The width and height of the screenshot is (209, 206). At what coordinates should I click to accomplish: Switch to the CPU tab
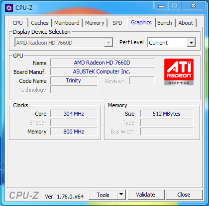(x=17, y=23)
